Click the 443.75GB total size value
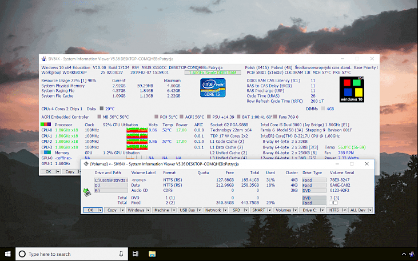 click(250, 203)
